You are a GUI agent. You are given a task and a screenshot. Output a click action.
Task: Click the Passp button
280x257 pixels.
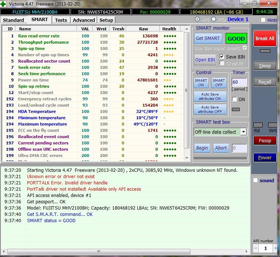point(265,140)
